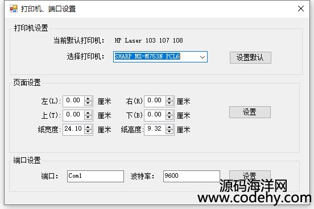Click the 纸宽度 24.10 value field
The width and height of the screenshot is (314, 209).
coord(73,129)
